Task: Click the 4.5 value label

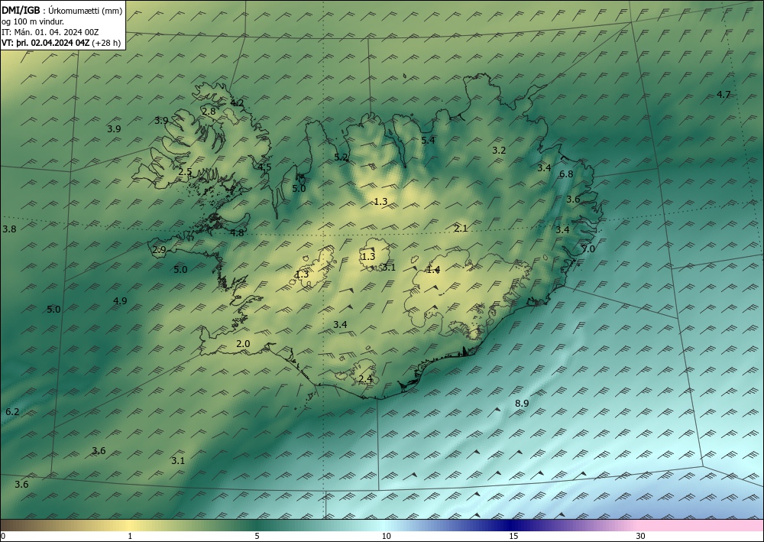Action: tap(264, 167)
